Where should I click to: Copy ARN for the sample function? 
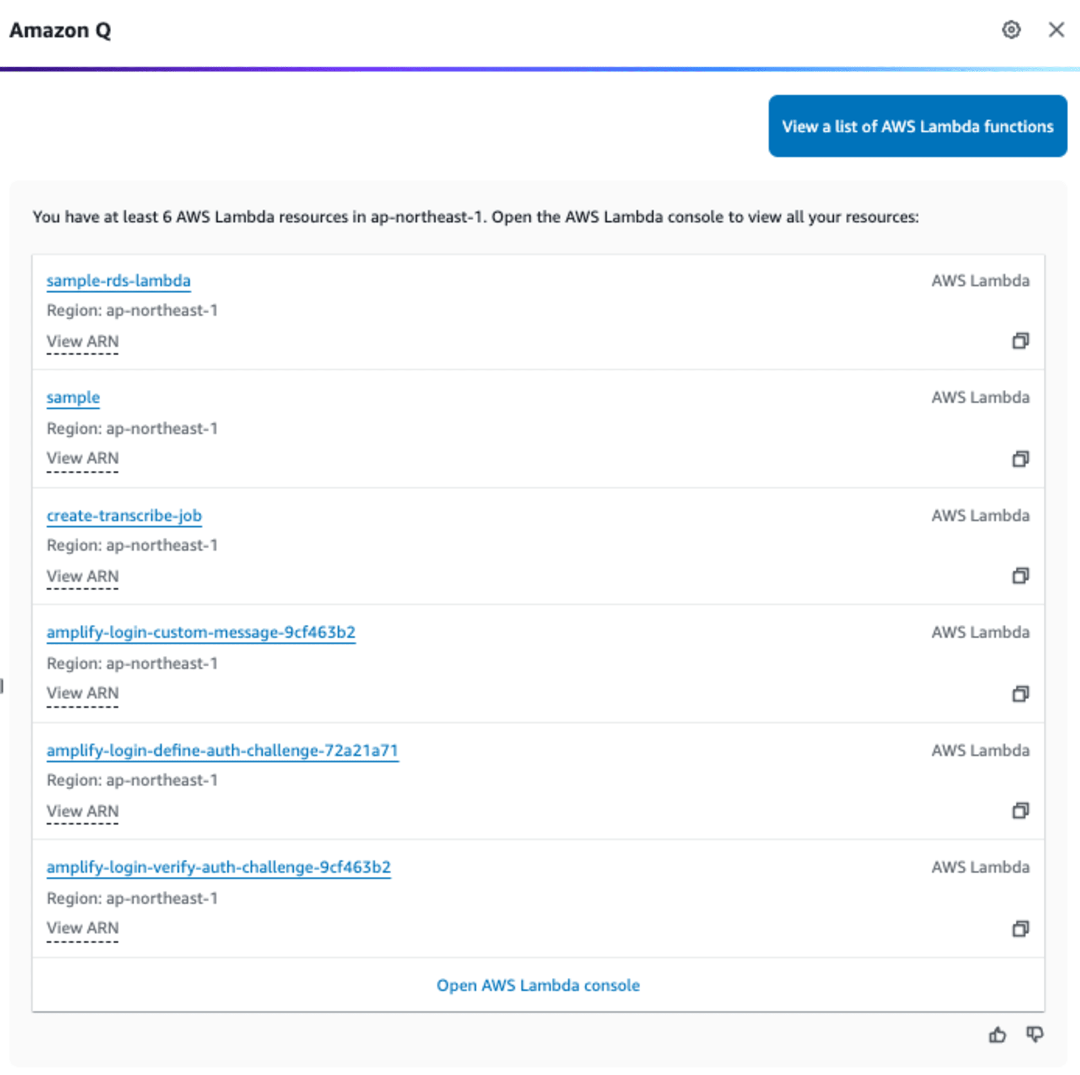(x=1020, y=458)
